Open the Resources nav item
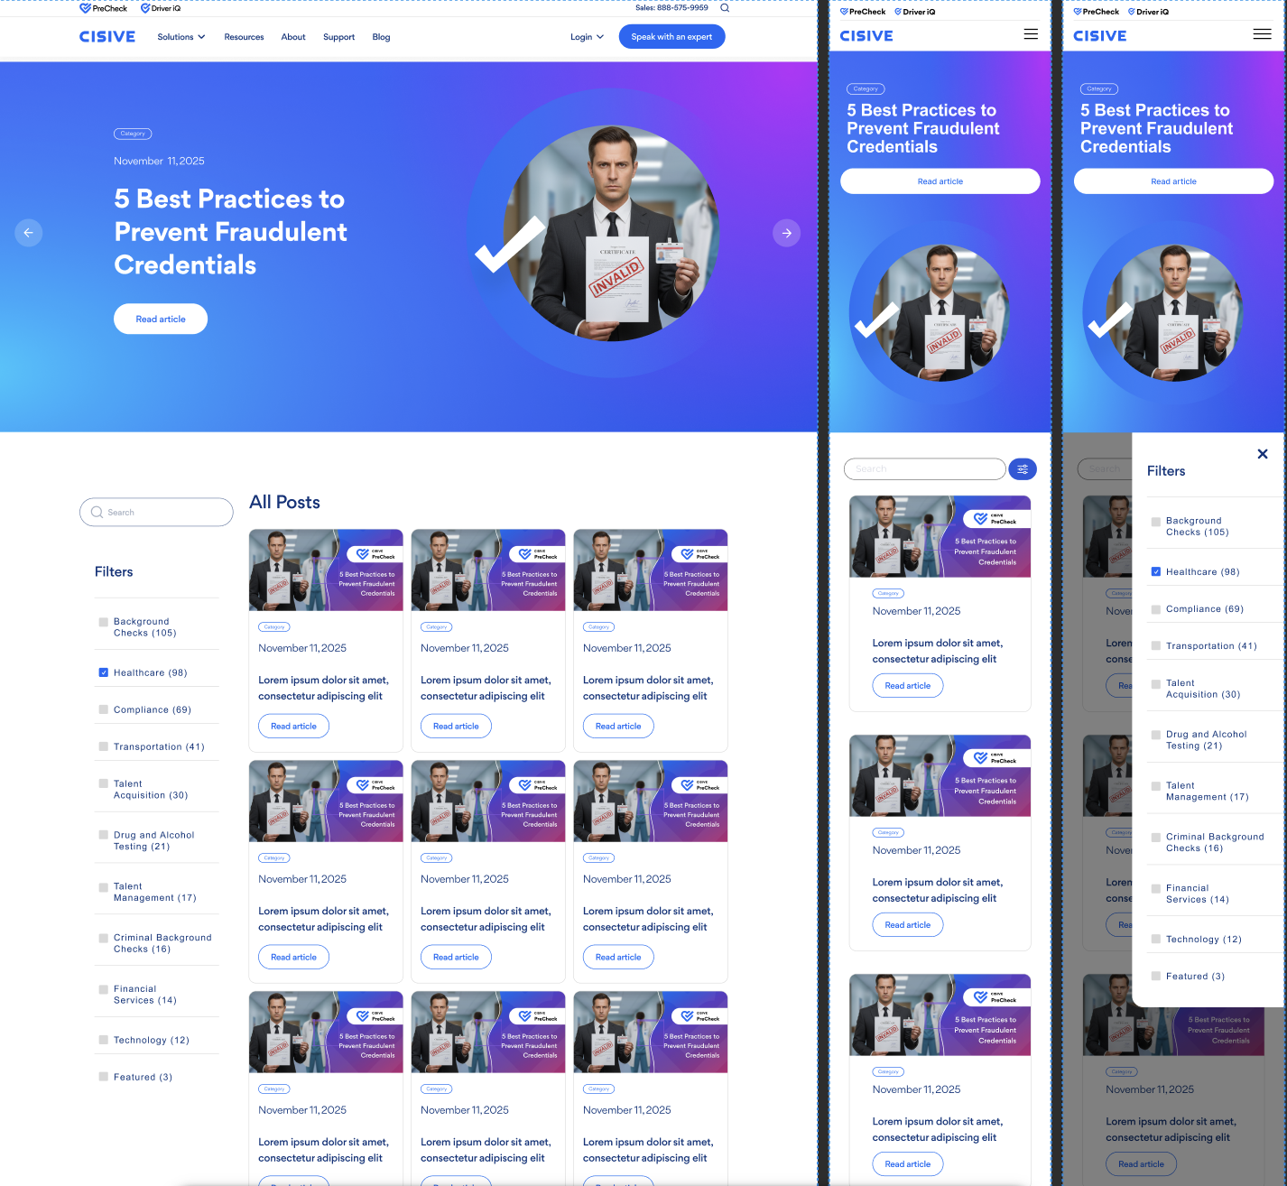1287x1186 pixels. [244, 37]
